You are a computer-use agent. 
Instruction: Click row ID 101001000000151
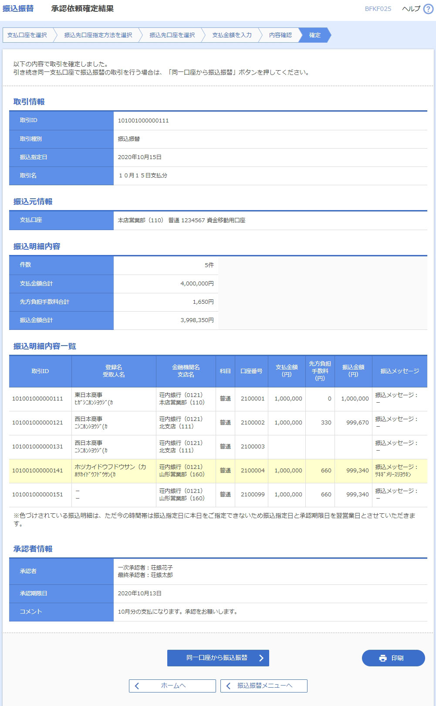pos(37,495)
